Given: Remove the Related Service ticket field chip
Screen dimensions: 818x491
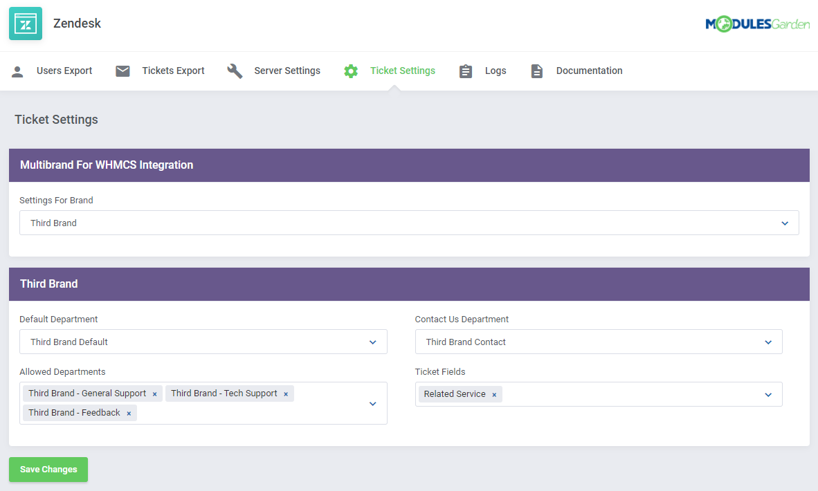Looking at the screenshot, I should [x=494, y=393].
